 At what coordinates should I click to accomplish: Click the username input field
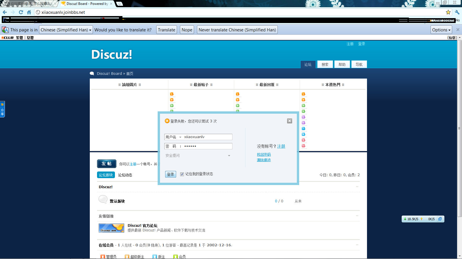click(207, 137)
